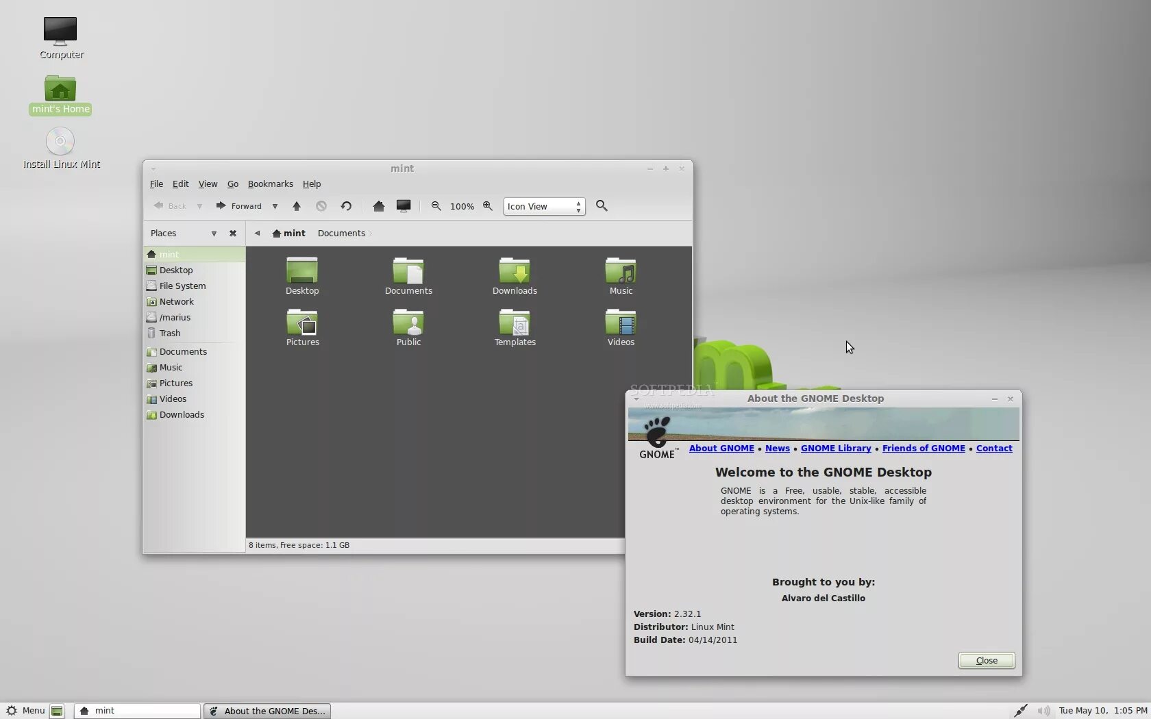Select File System in Places sidebar
Screen dimensions: 1151x719
tap(195, 286)
